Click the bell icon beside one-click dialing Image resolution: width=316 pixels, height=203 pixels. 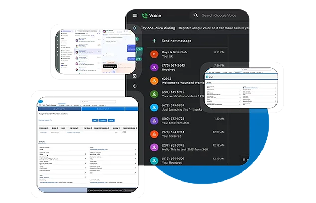click(135, 28)
